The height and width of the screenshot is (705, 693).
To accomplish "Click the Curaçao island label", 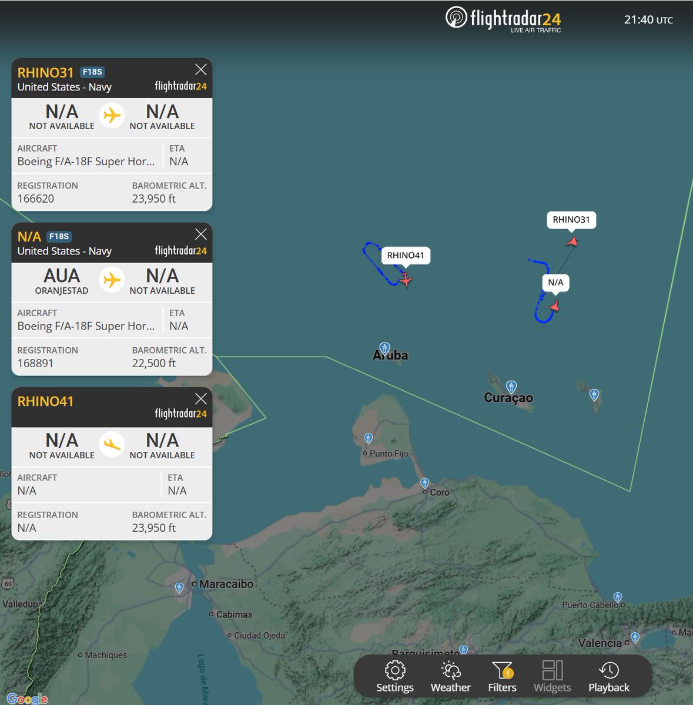I will 508,398.
